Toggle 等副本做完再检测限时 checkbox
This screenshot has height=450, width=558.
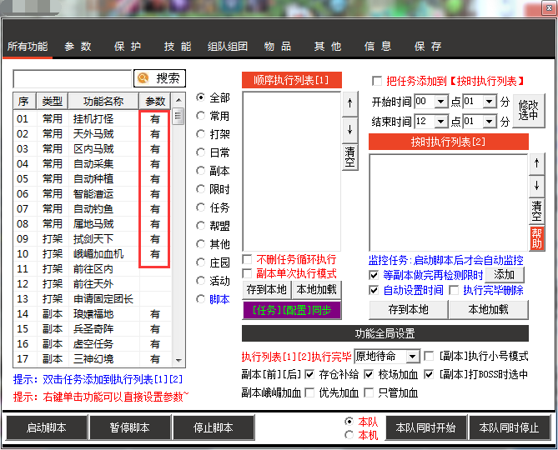tap(374, 275)
